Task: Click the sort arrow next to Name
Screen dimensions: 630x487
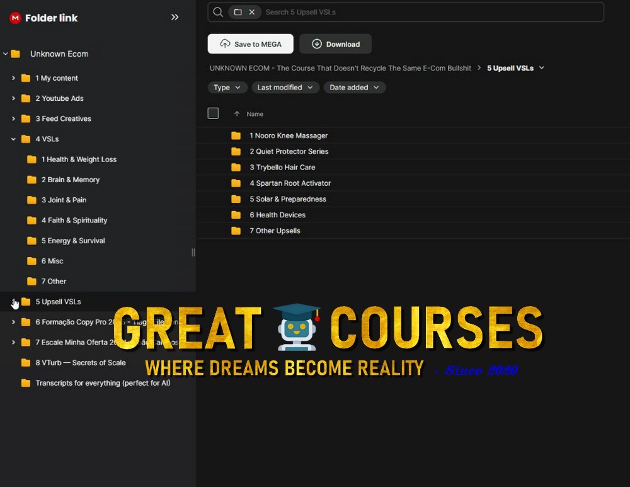Action: pyautogui.click(x=237, y=113)
